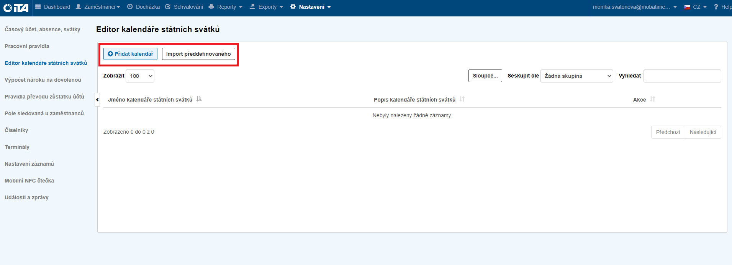Image resolution: width=732 pixels, height=265 pixels.
Task: Go to Výpočet nároku na dovolenou
Action: (43, 80)
